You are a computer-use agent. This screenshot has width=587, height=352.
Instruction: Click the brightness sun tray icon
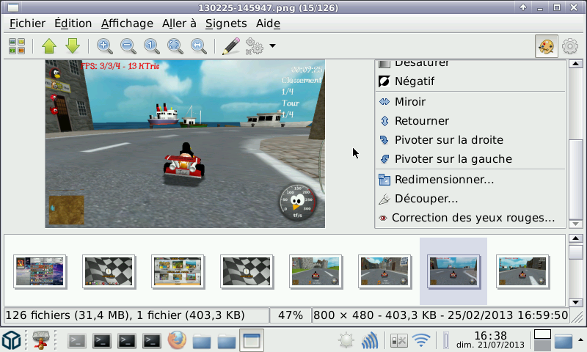[x=346, y=340]
